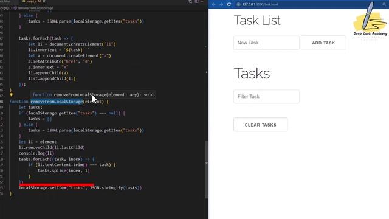The width and height of the screenshot is (389, 219).
Task: Click the yellow lightbulb quick-fix icon
Action: coord(11,95)
